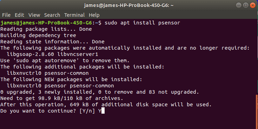258x129 pixels.
Task: Open the Help menu
Action: [x=94, y=15]
